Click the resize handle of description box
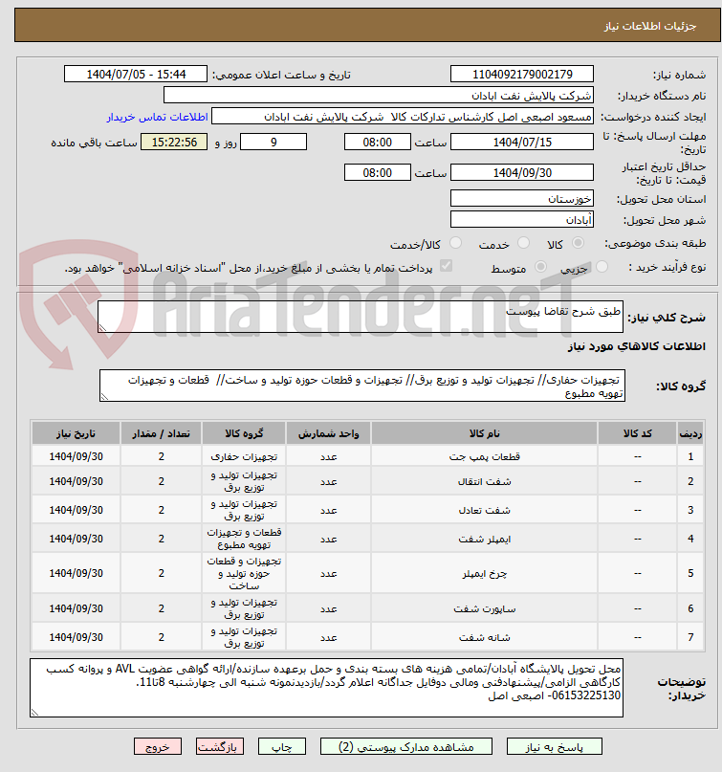This screenshot has width=722, height=772. [x=102, y=328]
